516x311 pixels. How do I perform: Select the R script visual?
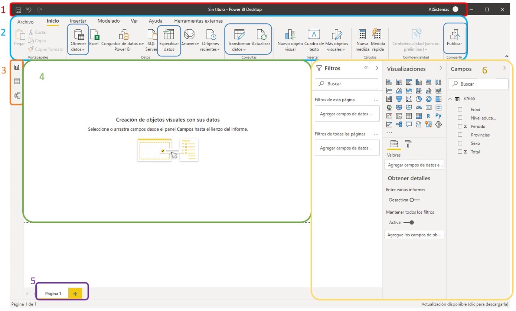(428, 116)
